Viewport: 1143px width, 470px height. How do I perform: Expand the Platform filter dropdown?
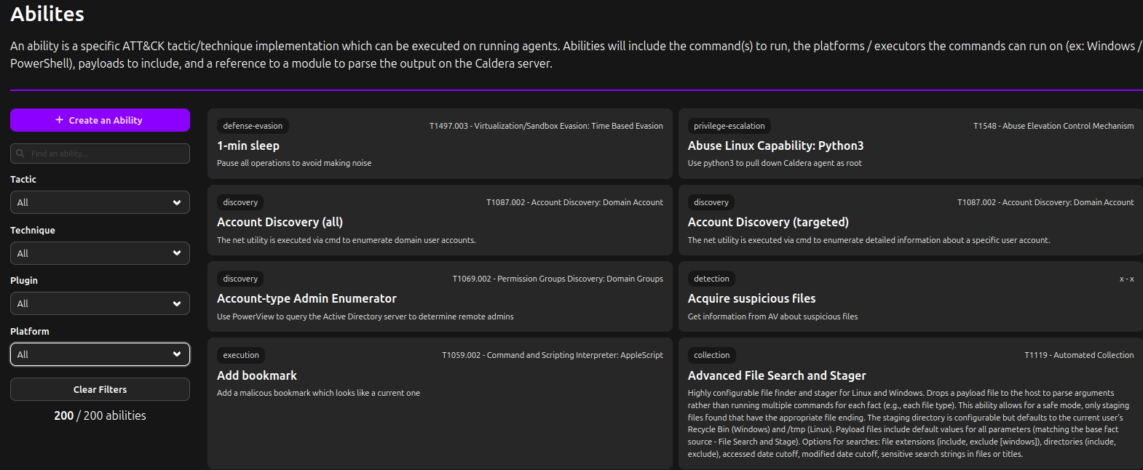(x=100, y=354)
